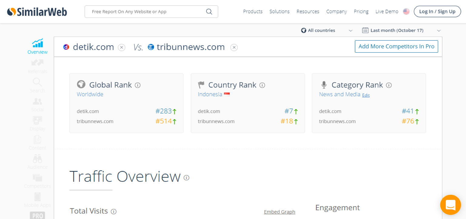
Task: Open the Solutions menu
Action: [x=280, y=11]
